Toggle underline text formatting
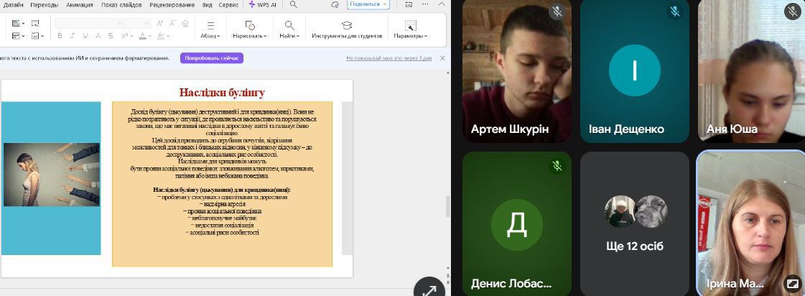This screenshot has width=805, height=296. [x=85, y=36]
